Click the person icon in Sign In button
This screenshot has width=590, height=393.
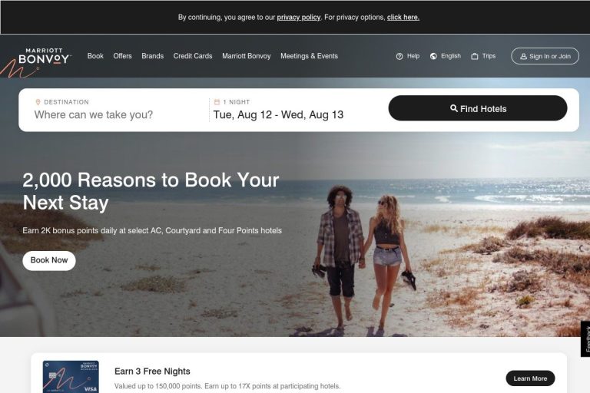(523, 56)
